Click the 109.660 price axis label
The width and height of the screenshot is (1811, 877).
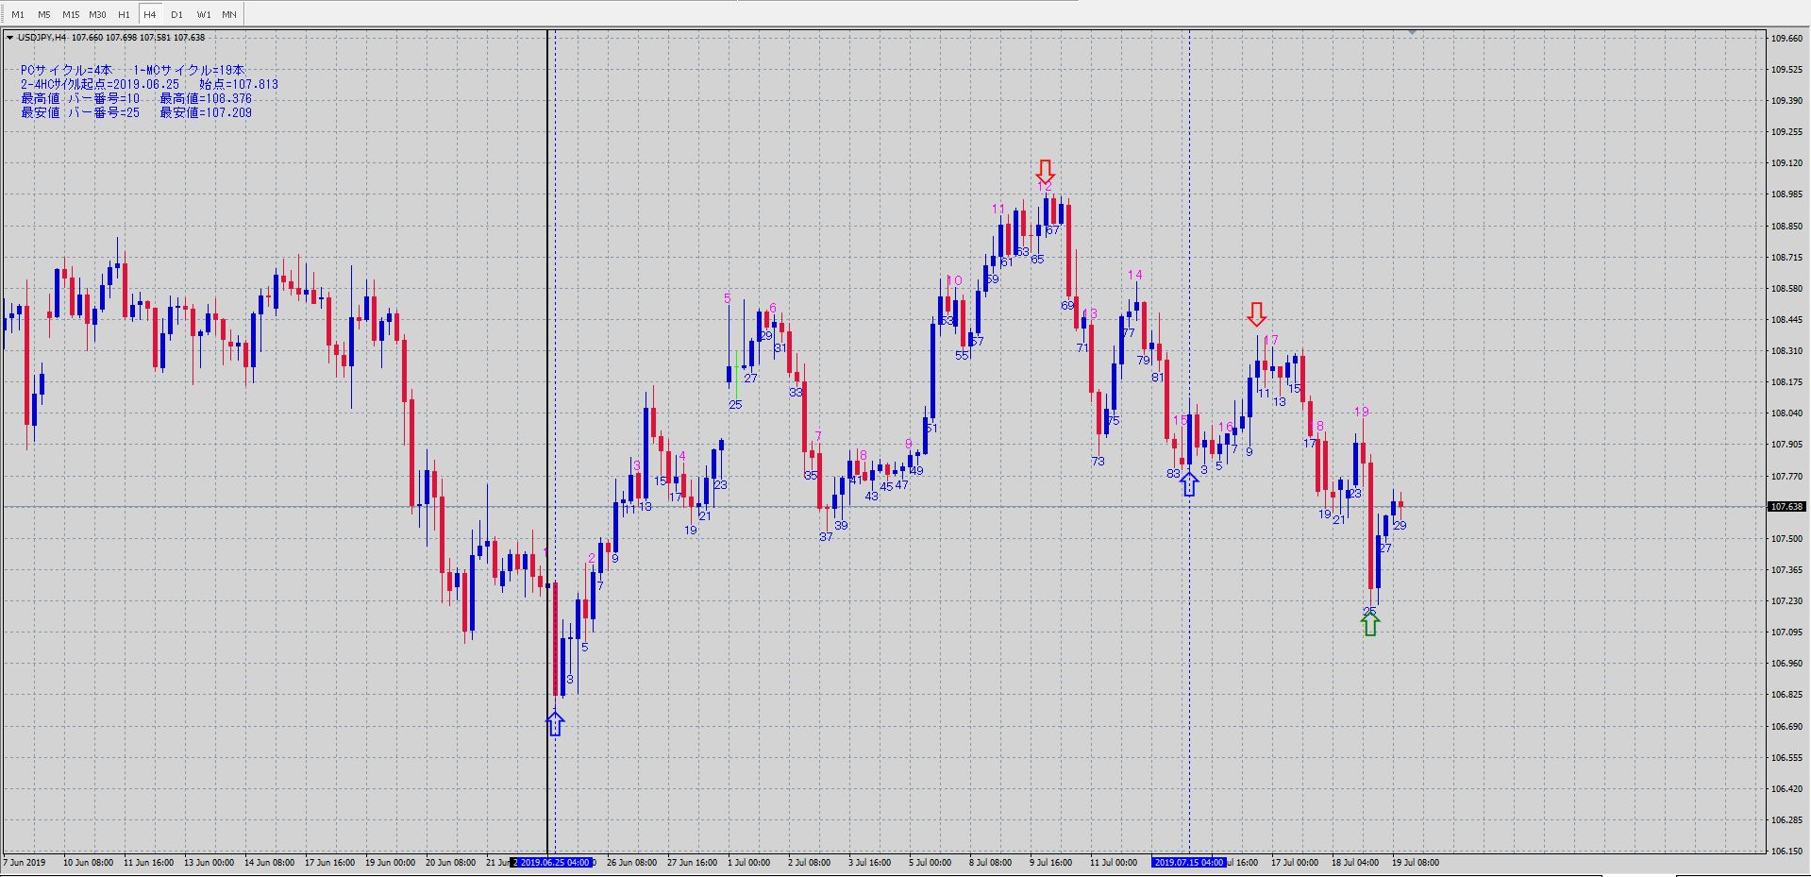tap(1786, 39)
